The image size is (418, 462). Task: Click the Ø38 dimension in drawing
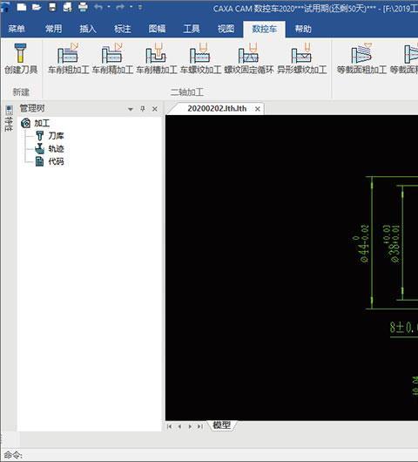[392, 243]
